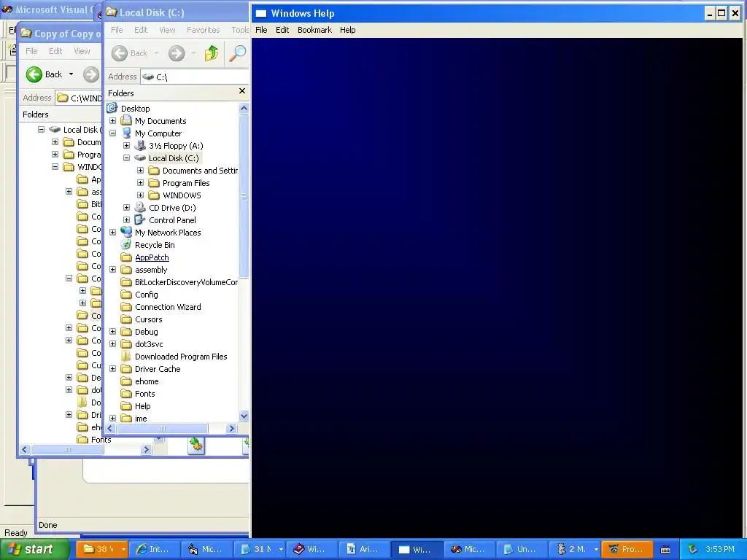747x560 pixels.
Task: Click the scroll-down arrow of the folder tree
Action: point(244,416)
